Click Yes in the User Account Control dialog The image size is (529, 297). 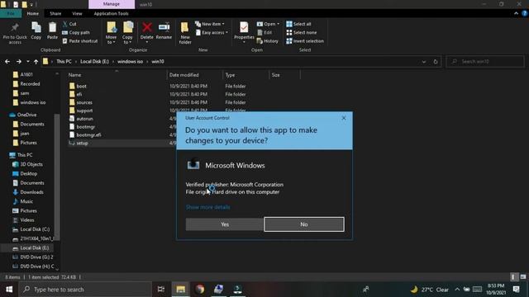(224, 224)
